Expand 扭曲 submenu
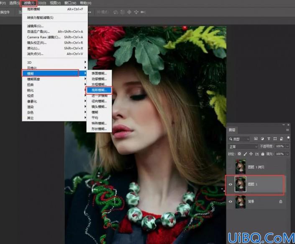Image resolution: width=295 pixels, height=244 pixels. [55, 85]
